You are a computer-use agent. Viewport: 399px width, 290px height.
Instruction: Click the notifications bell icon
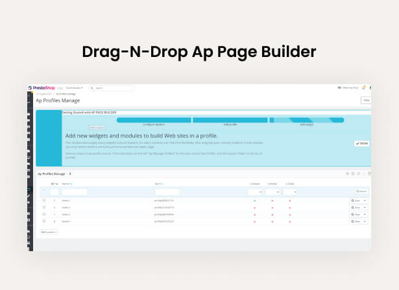tap(363, 87)
